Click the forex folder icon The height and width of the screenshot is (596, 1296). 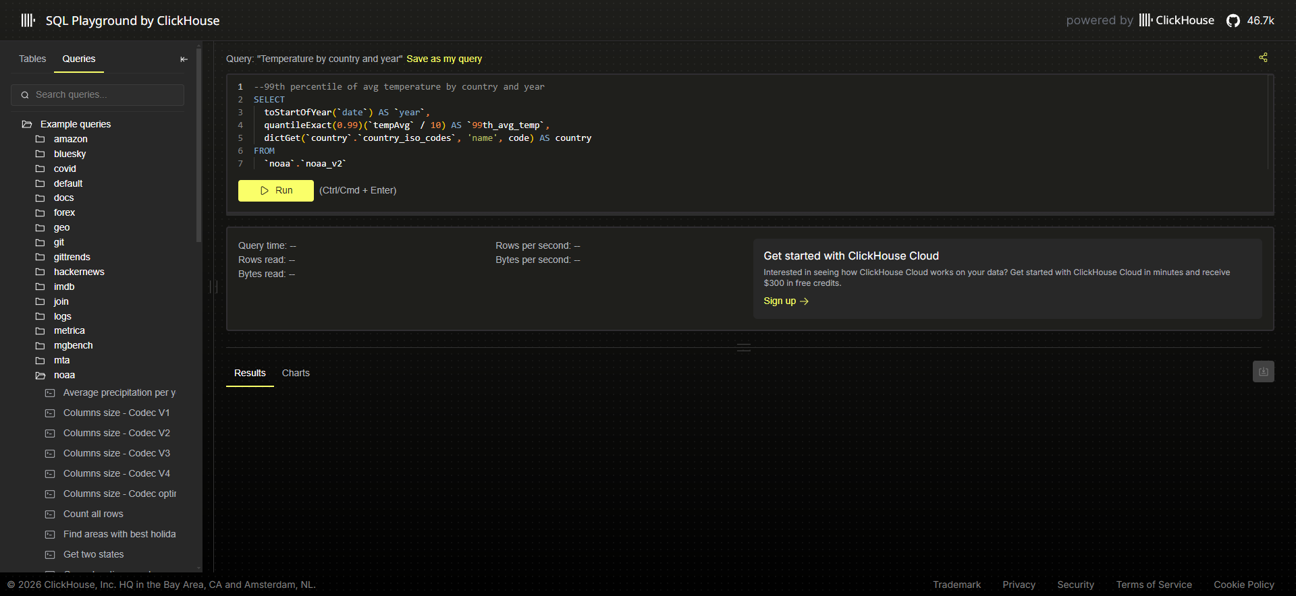[x=40, y=213]
